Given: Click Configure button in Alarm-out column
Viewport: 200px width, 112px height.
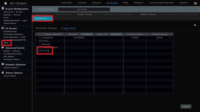Looking at the screenshot, I should point(117,34).
